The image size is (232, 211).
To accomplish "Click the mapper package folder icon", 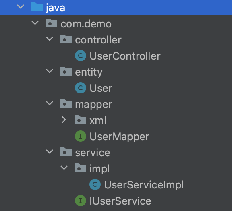I will click(x=66, y=103).
